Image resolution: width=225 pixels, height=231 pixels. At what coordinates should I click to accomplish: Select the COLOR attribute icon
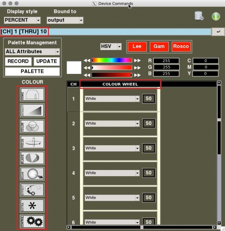pos(32,126)
